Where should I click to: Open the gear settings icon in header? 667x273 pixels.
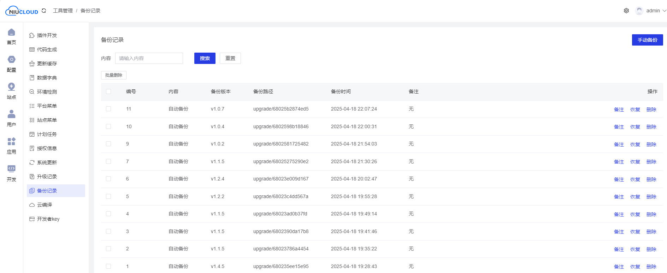[626, 11]
